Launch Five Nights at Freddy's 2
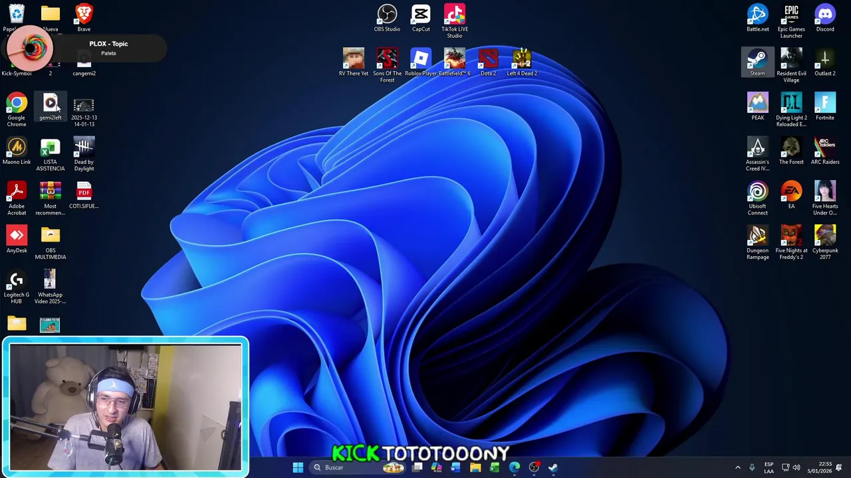 (x=791, y=243)
